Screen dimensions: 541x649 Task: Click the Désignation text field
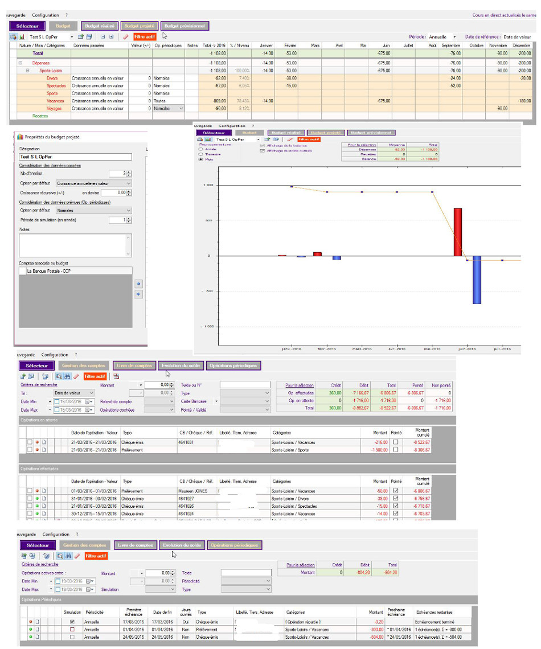click(x=75, y=157)
